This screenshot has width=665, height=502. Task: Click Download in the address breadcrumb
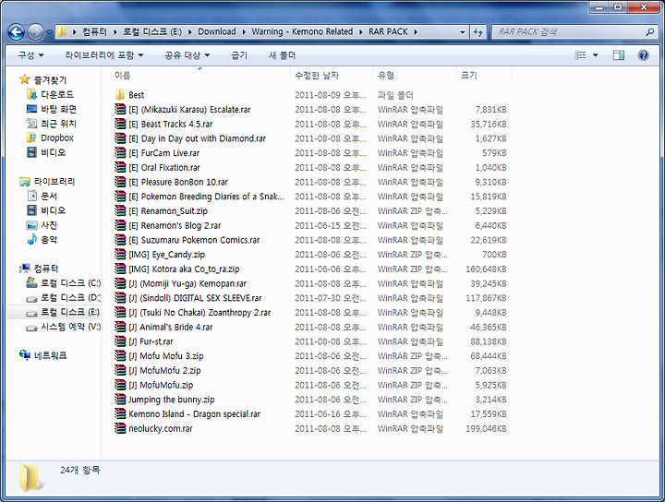[217, 31]
